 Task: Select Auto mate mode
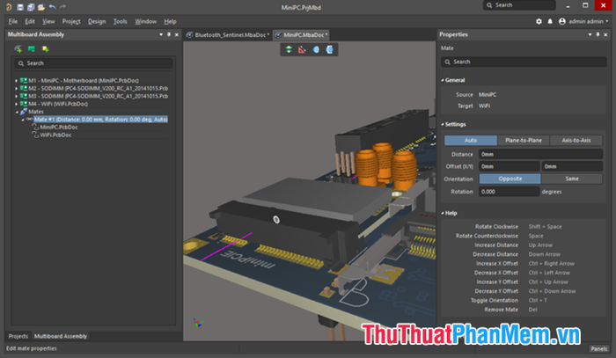tap(471, 140)
